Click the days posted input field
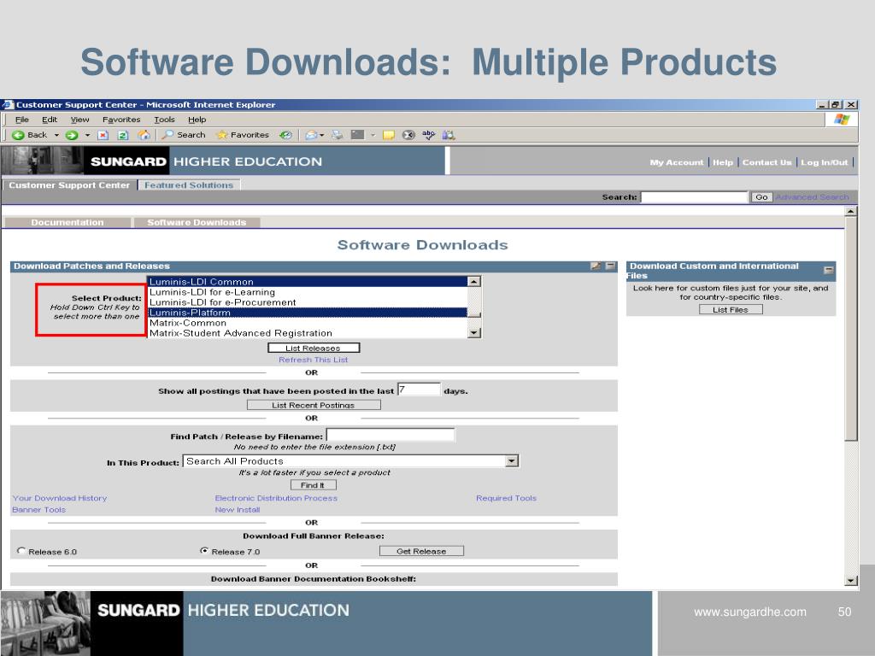The width and height of the screenshot is (875, 656). pos(419,389)
